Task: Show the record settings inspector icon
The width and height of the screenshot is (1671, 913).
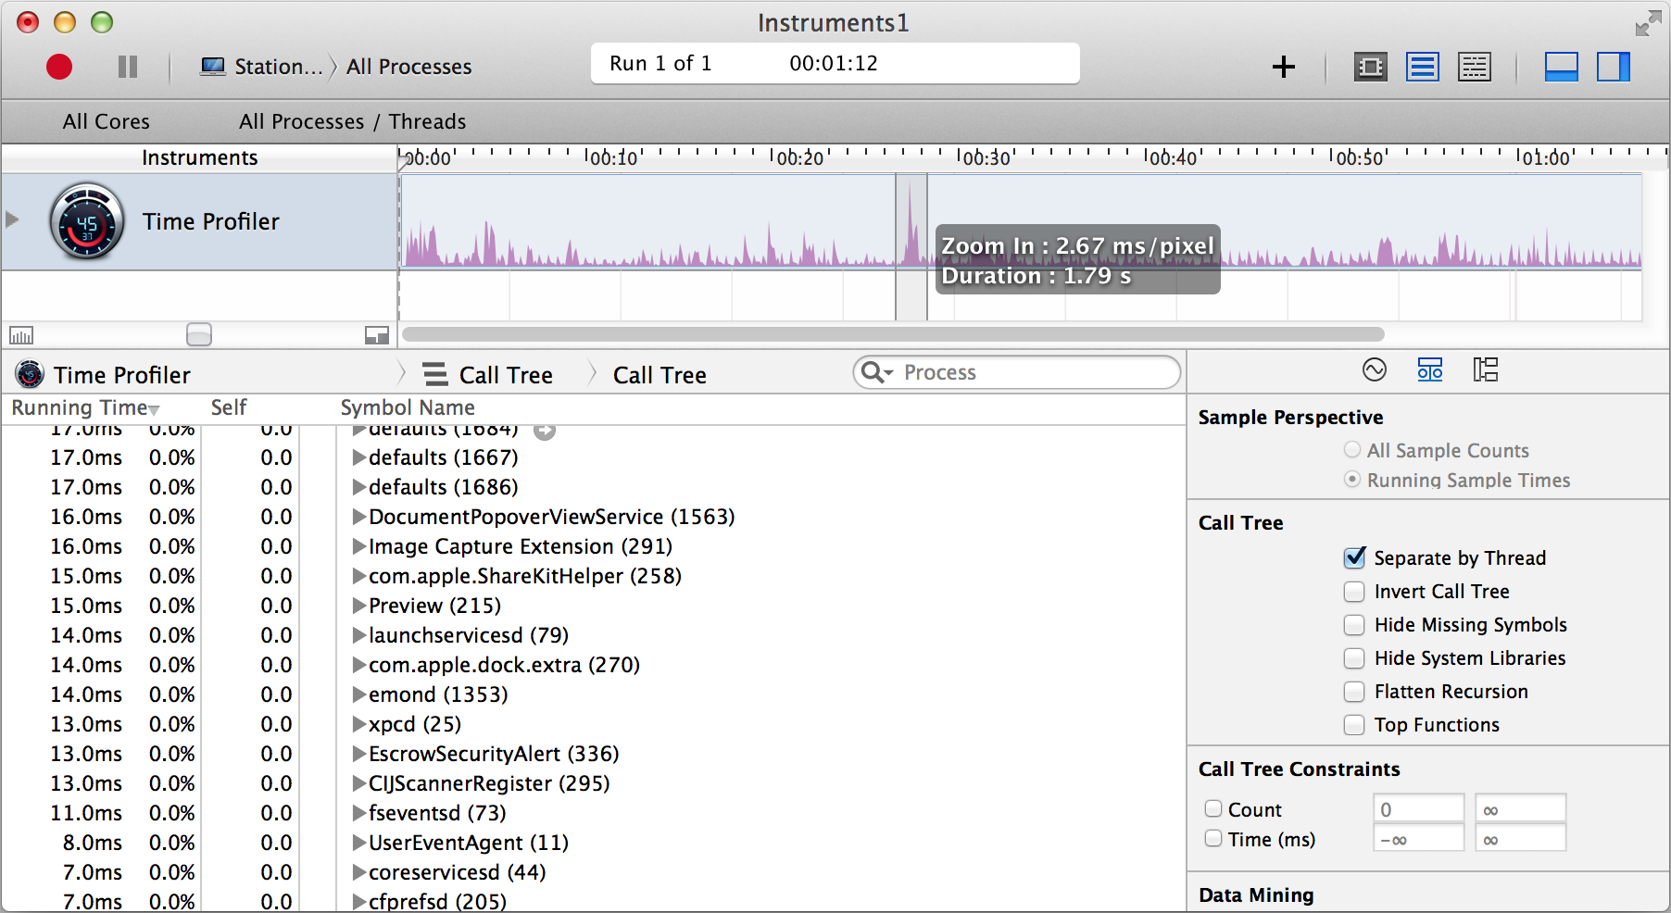Action: click(1375, 370)
